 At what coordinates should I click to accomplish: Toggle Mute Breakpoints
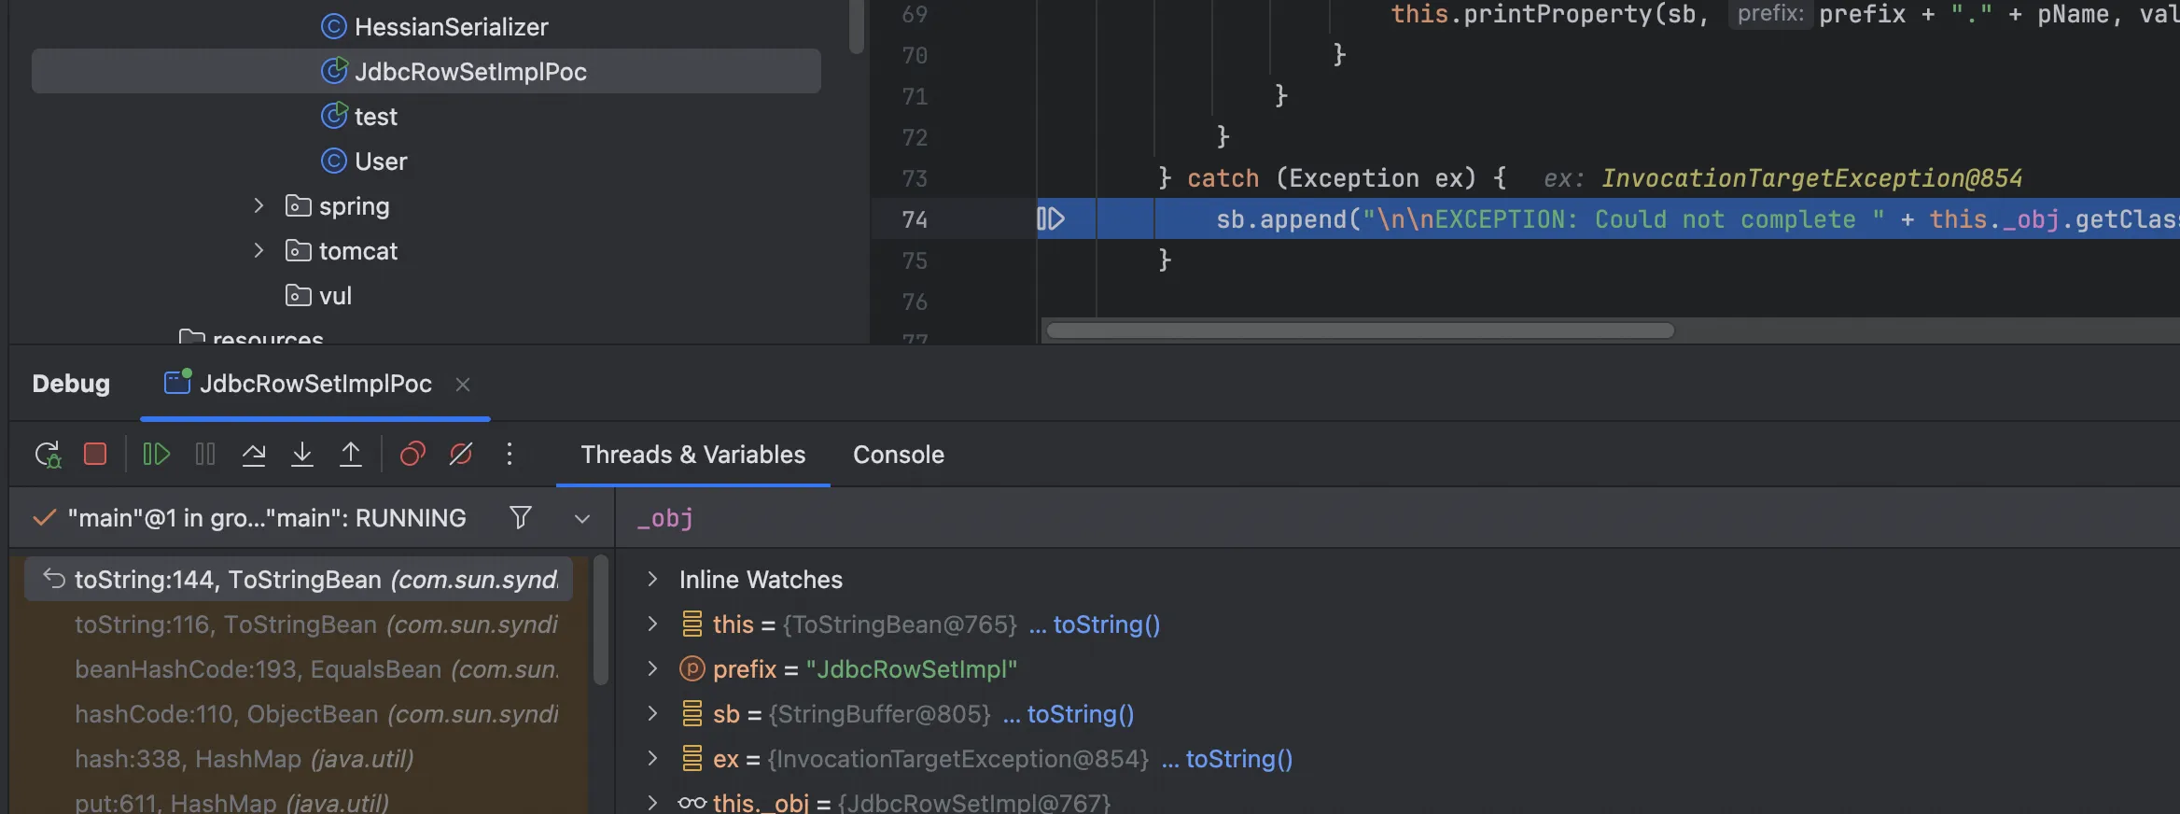(x=461, y=455)
